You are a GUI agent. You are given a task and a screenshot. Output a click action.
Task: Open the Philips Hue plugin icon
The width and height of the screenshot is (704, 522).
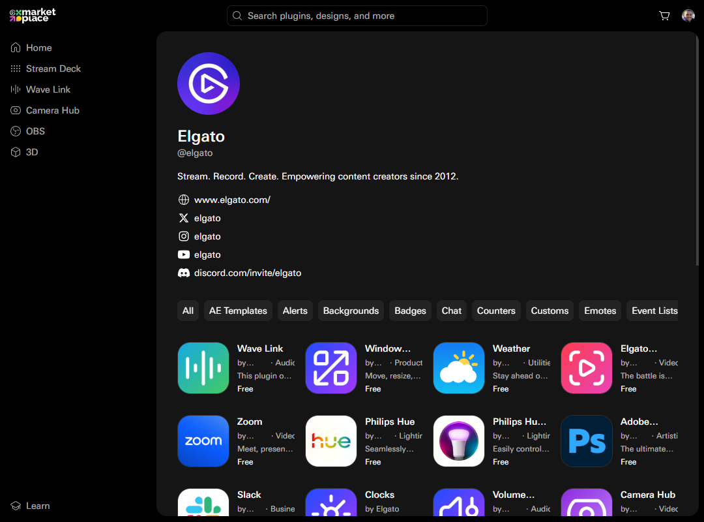tap(331, 441)
